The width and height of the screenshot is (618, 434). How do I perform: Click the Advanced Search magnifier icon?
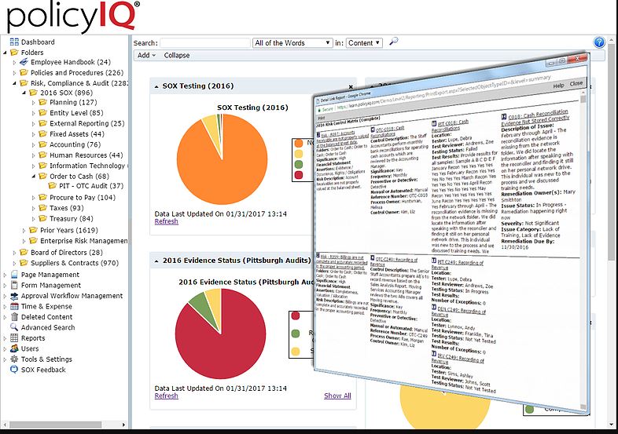point(14,327)
